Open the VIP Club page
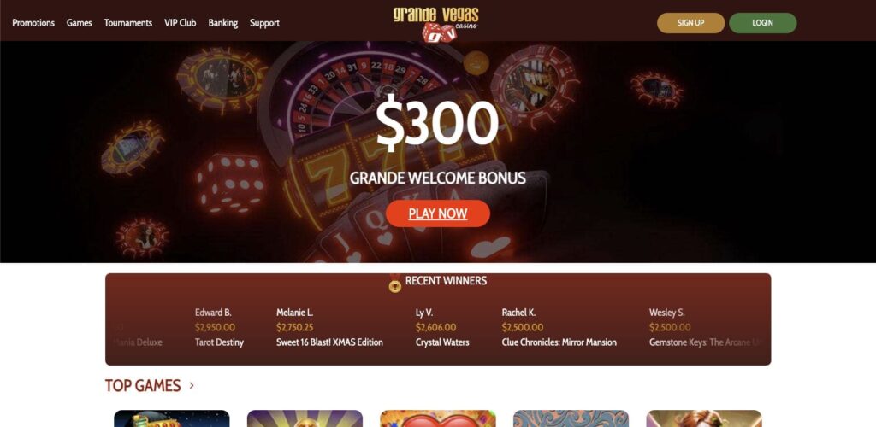 coord(180,23)
